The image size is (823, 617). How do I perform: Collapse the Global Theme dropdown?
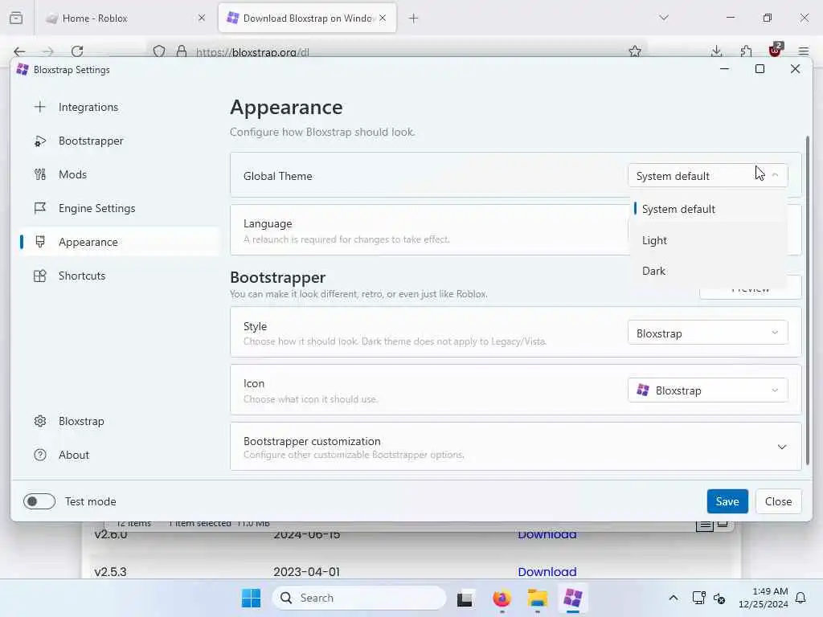[707, 176]
